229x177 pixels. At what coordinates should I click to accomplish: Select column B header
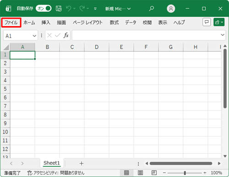coord(47,47)
